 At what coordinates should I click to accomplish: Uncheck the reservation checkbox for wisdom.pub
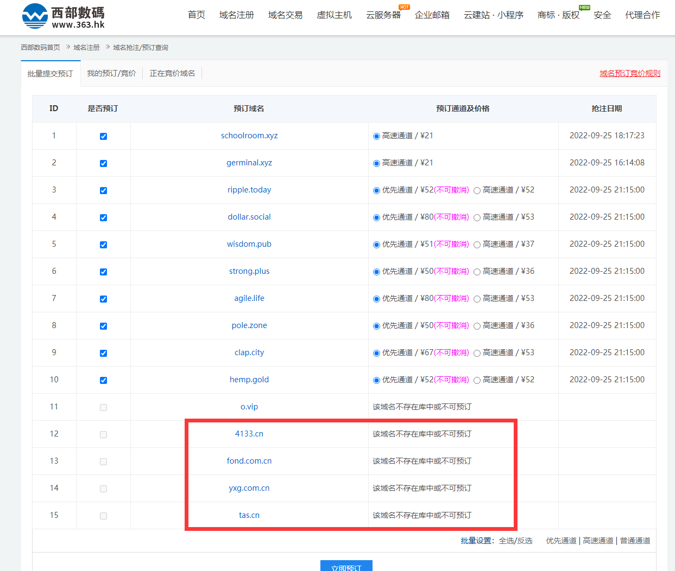click(x=103, y=244)
